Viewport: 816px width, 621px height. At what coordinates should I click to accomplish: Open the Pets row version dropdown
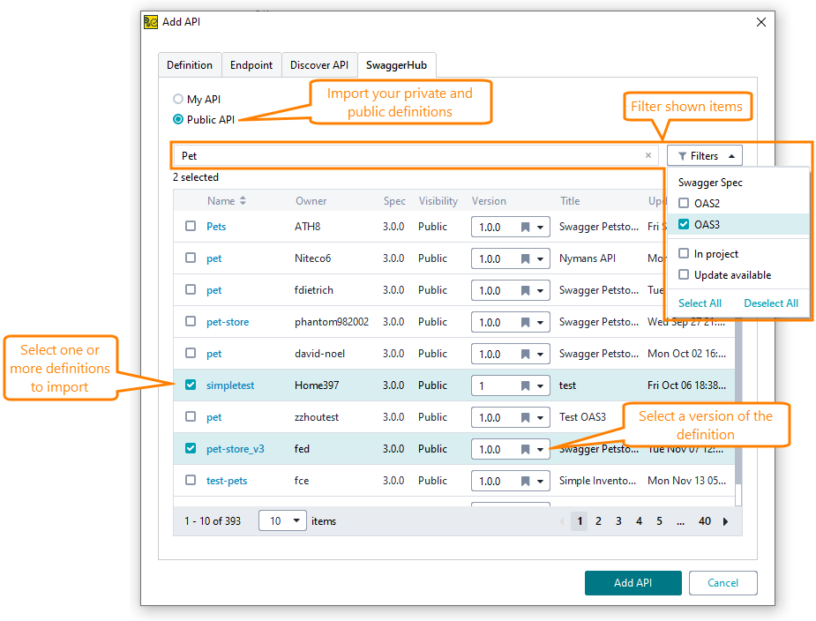tap(541, 227)
